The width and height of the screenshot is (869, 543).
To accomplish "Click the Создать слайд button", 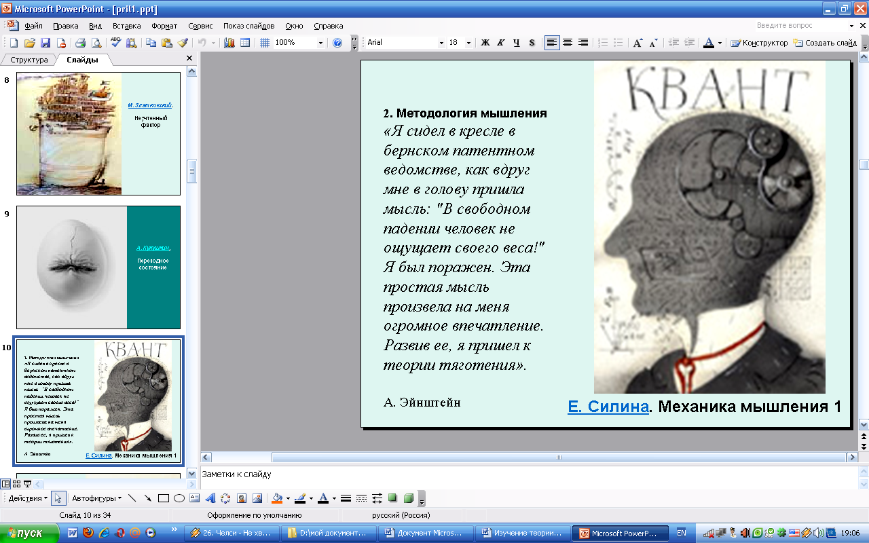I will click(x=826, y=43).
